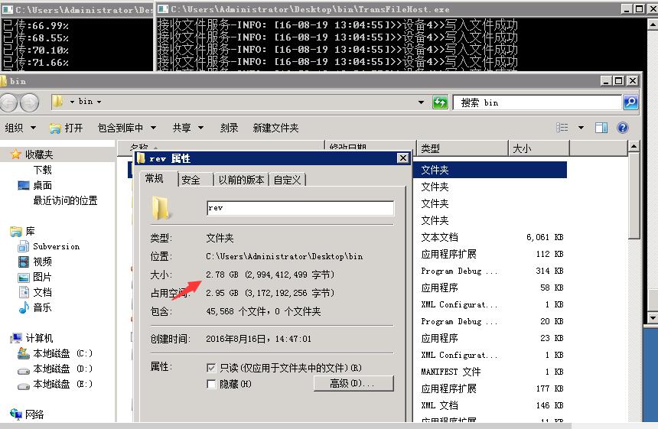The width and height of the screenshot is (658, 429).
Task: Click the video library icon 视频
Action: pos(24,262)
